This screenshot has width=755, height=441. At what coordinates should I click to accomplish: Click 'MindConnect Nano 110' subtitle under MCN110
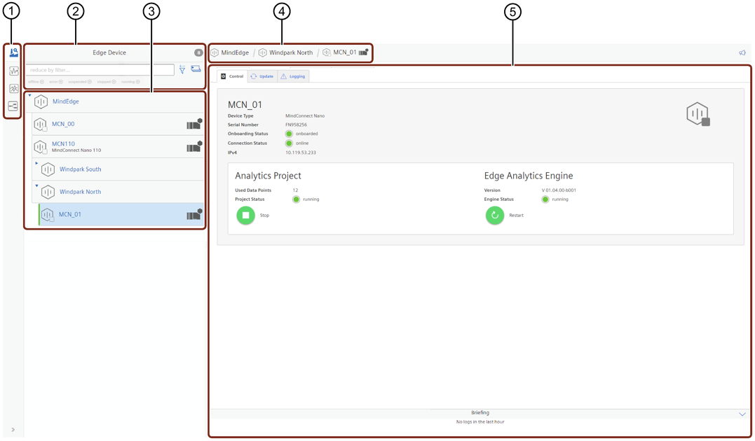pyautogui.click(x=76, y=150)
